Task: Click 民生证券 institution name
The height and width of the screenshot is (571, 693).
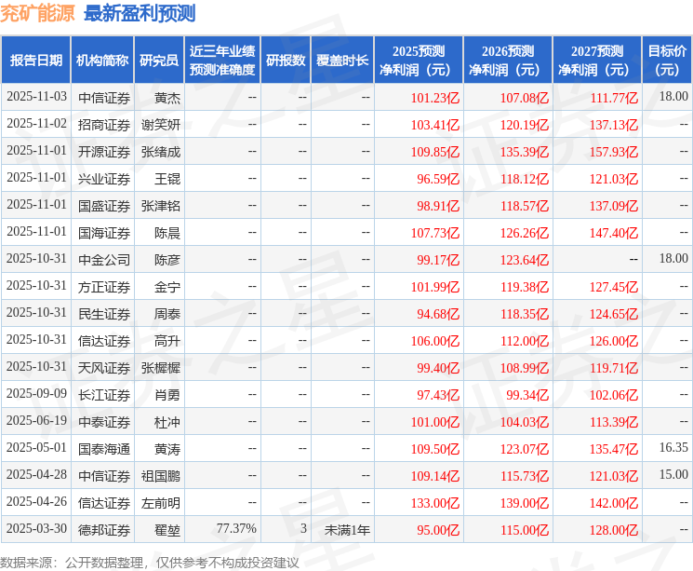Action: click(x=104, y=314)
